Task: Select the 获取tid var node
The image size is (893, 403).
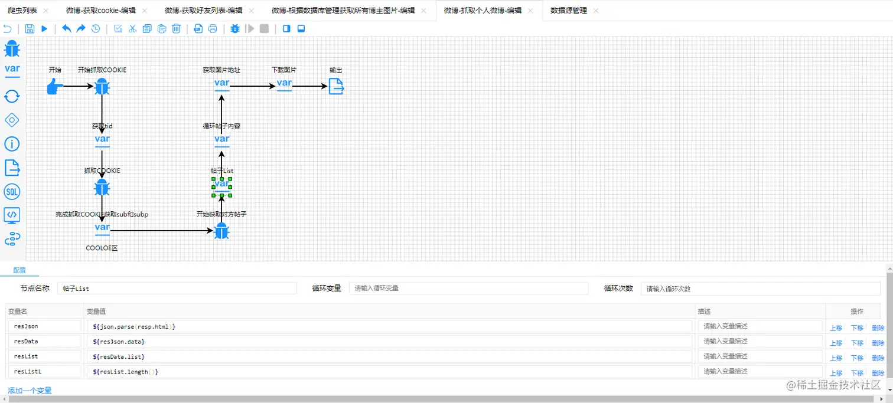Action: tap(102, 140)
